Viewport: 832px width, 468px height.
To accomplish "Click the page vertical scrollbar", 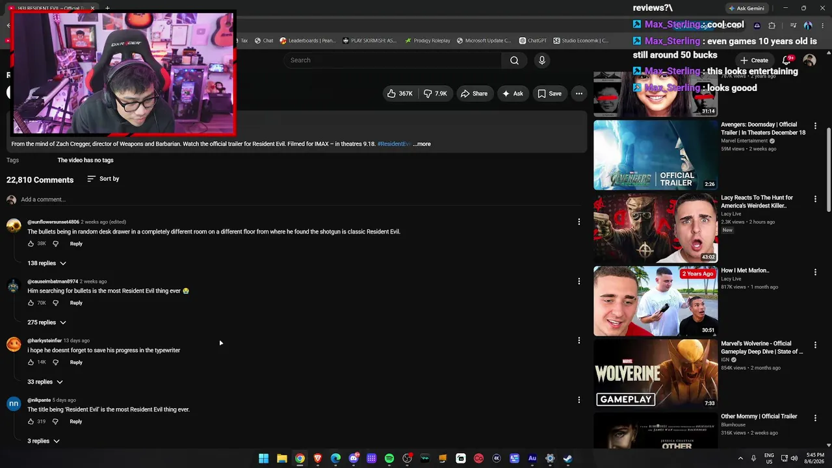I will (x=828, y=169).
